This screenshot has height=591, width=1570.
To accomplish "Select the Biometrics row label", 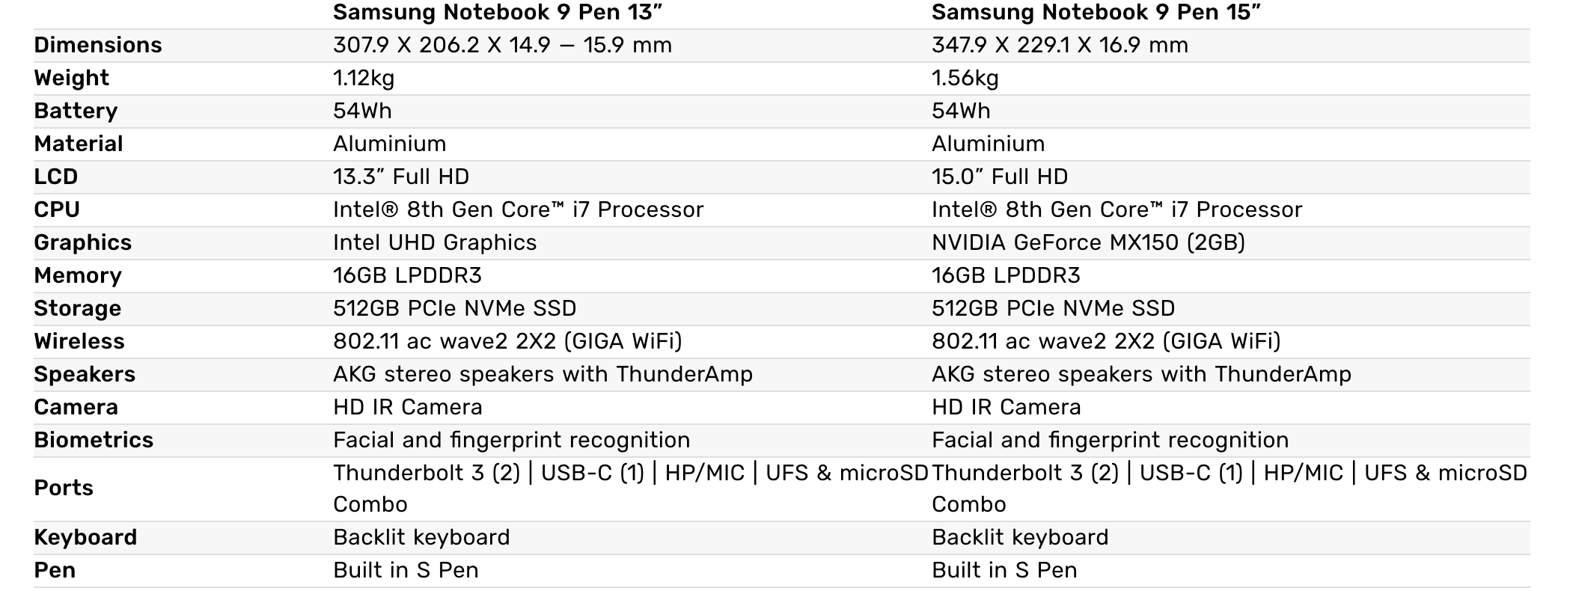I will (94, 440).
